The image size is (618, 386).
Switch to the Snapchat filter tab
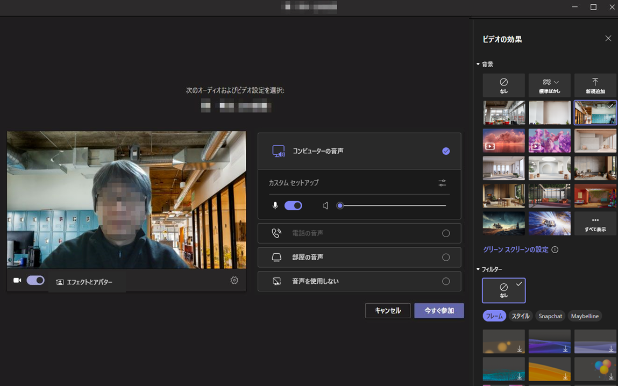pos(550,316)
